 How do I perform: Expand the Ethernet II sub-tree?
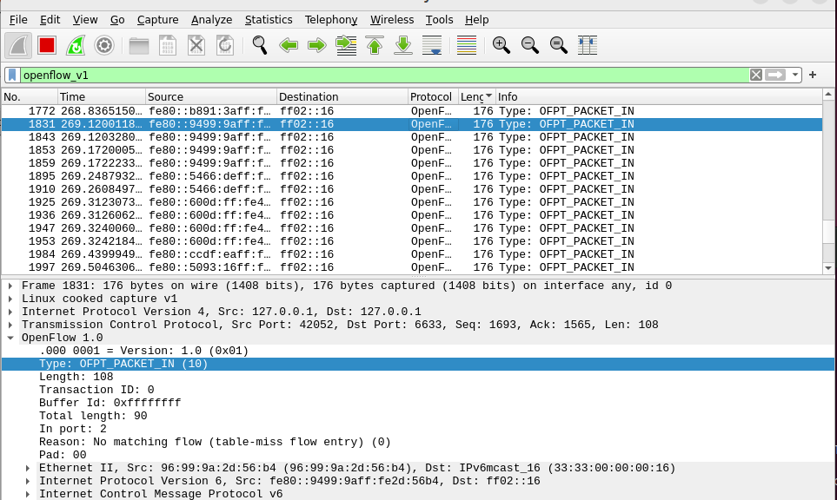coord(28,469)
